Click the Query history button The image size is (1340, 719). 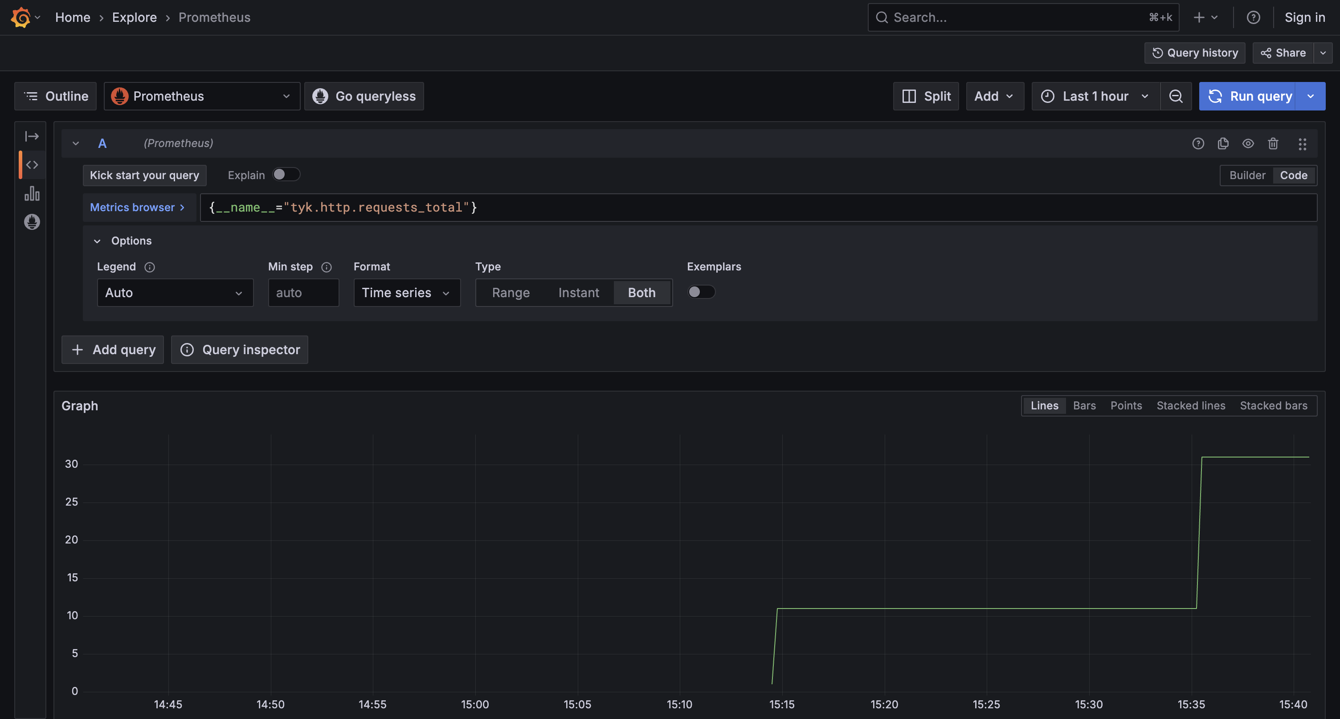pos(1194,53)
